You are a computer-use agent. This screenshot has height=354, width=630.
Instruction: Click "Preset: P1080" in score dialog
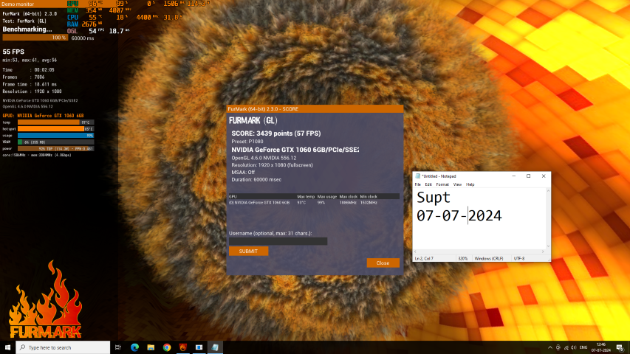pos(247,142)
